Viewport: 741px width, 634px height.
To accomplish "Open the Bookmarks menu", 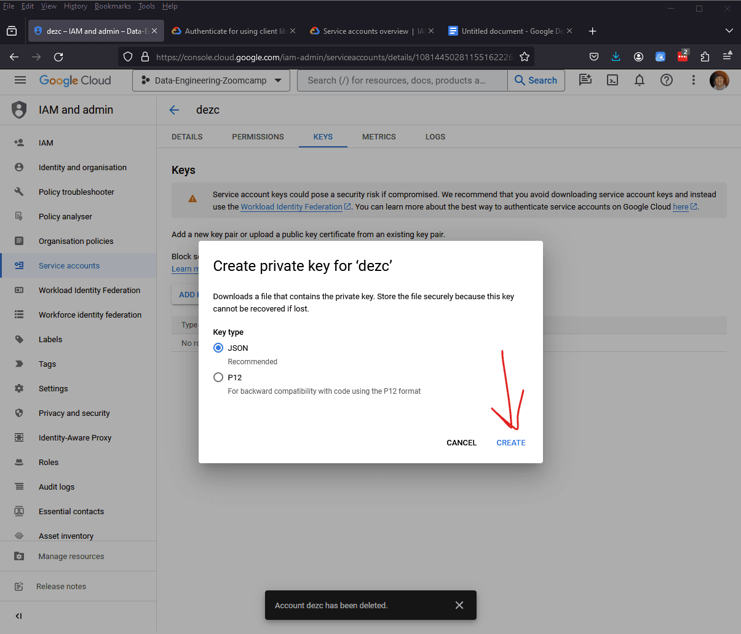I will (113, 6).
